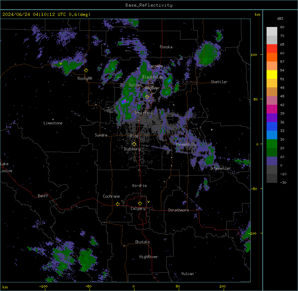Click the Olds town label
Screen dimensions: 298x291
[x=134, y=136]
